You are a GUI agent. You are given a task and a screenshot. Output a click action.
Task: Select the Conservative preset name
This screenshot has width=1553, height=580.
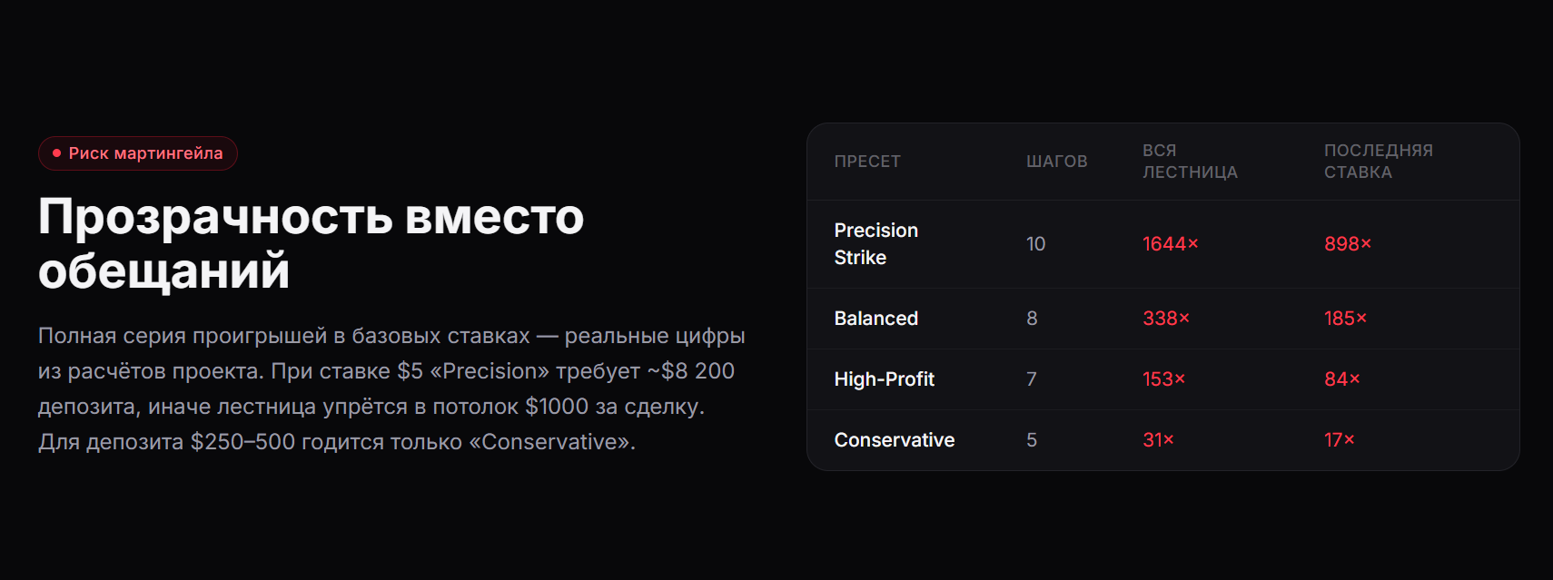[x=894, y=440]
